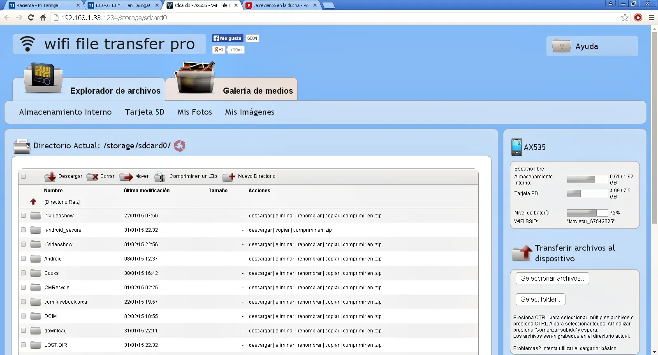658x355 pixels.
Task: Click descargar link in Books row
Action: 260,273
